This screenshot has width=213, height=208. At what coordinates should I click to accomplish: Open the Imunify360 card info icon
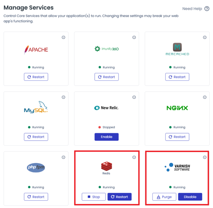point(134,37)
